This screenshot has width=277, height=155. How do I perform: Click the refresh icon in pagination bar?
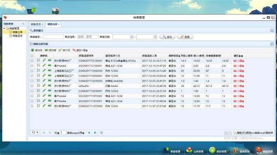click(101, 133)
